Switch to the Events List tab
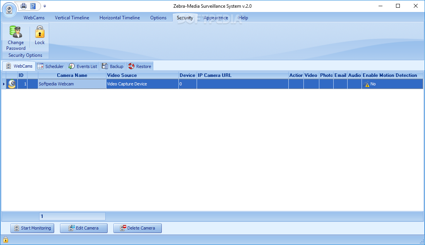This screenshot has width=425, height=245. point(83,66)
